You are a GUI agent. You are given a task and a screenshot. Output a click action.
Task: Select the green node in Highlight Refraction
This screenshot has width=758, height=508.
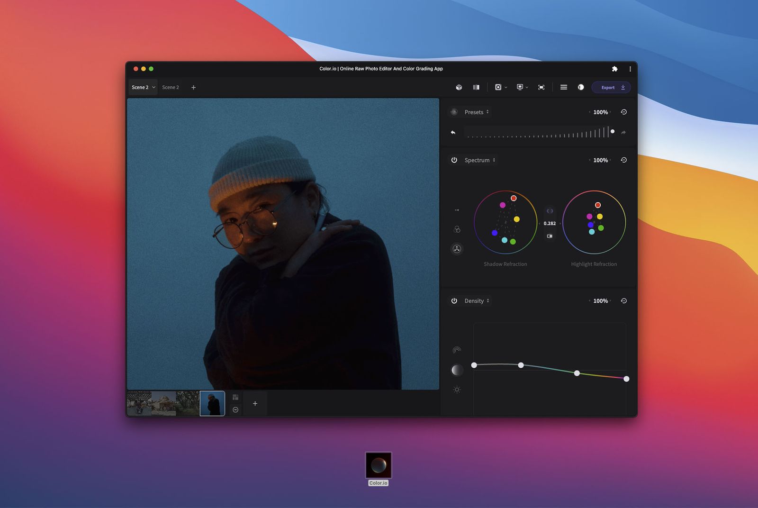601,228
